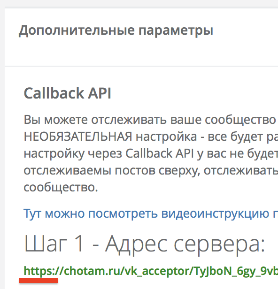Click the line starting "отслеживаемы постов сверху"
This screenshot has width=278, height=289.
click(x=151, y=171)
